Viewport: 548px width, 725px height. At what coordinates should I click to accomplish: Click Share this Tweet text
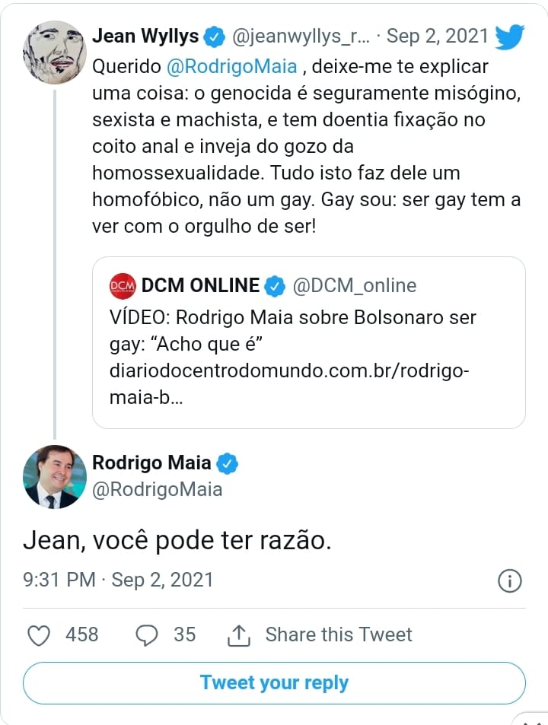(339, 634)
